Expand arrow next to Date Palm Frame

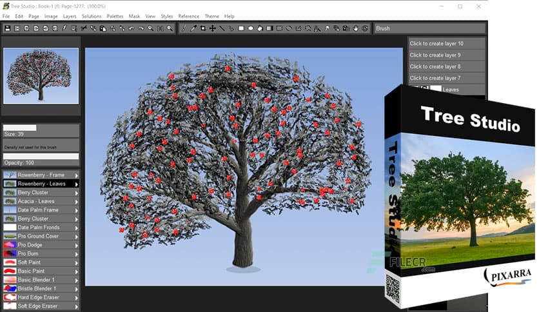pos(76,210)
